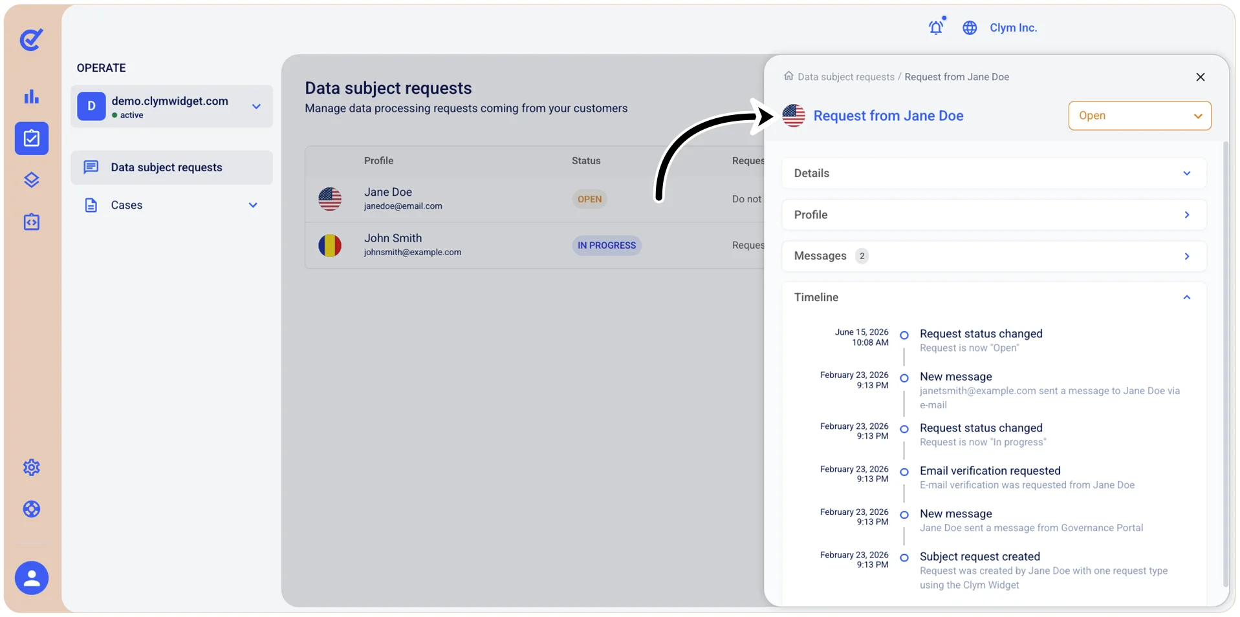Open notifications bell icon
The height and width of the screenshot is (617, 1240).
click(x=936, y=26)
